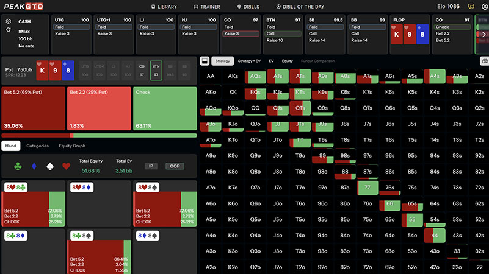Click the gamepad icon beside the matrix
The width and height of the screenshot is (489, 274).
[x=484, y=61]
